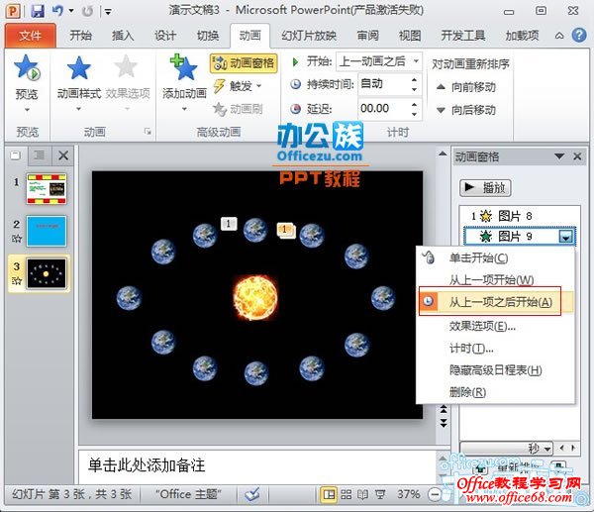This screenshot has width=594, height=512.
Task: Click Move Earlier (向前移动) reorder button
Action: (x=465, y=87)
